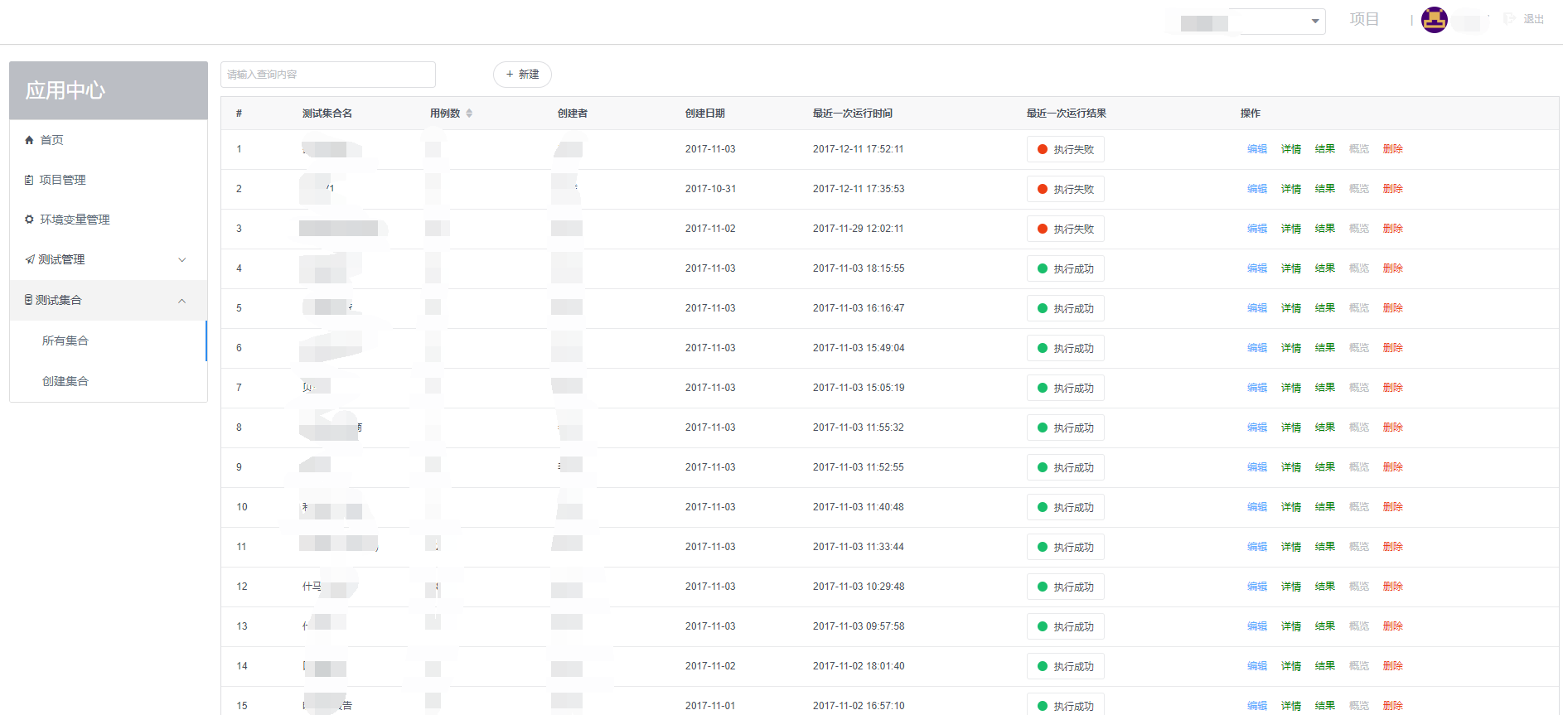The image size is (1563, 715).
Task: Click the 项目管理 clipboard icon
Action: pos(29,180)
